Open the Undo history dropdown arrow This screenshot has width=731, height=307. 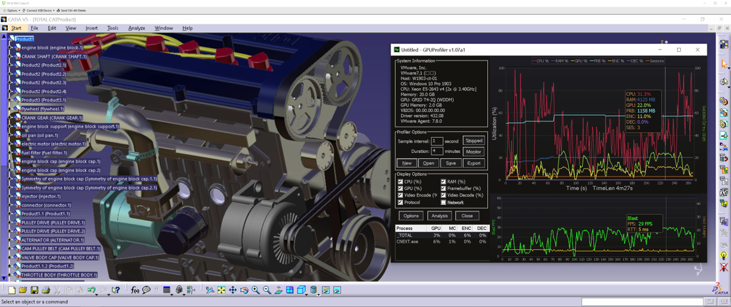(97, 294)
